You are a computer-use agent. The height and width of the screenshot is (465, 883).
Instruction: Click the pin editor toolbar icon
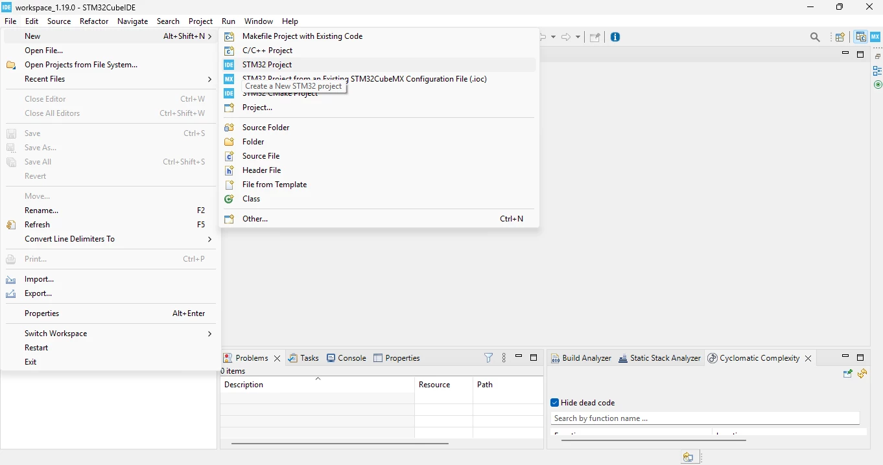tap(595, 38)
